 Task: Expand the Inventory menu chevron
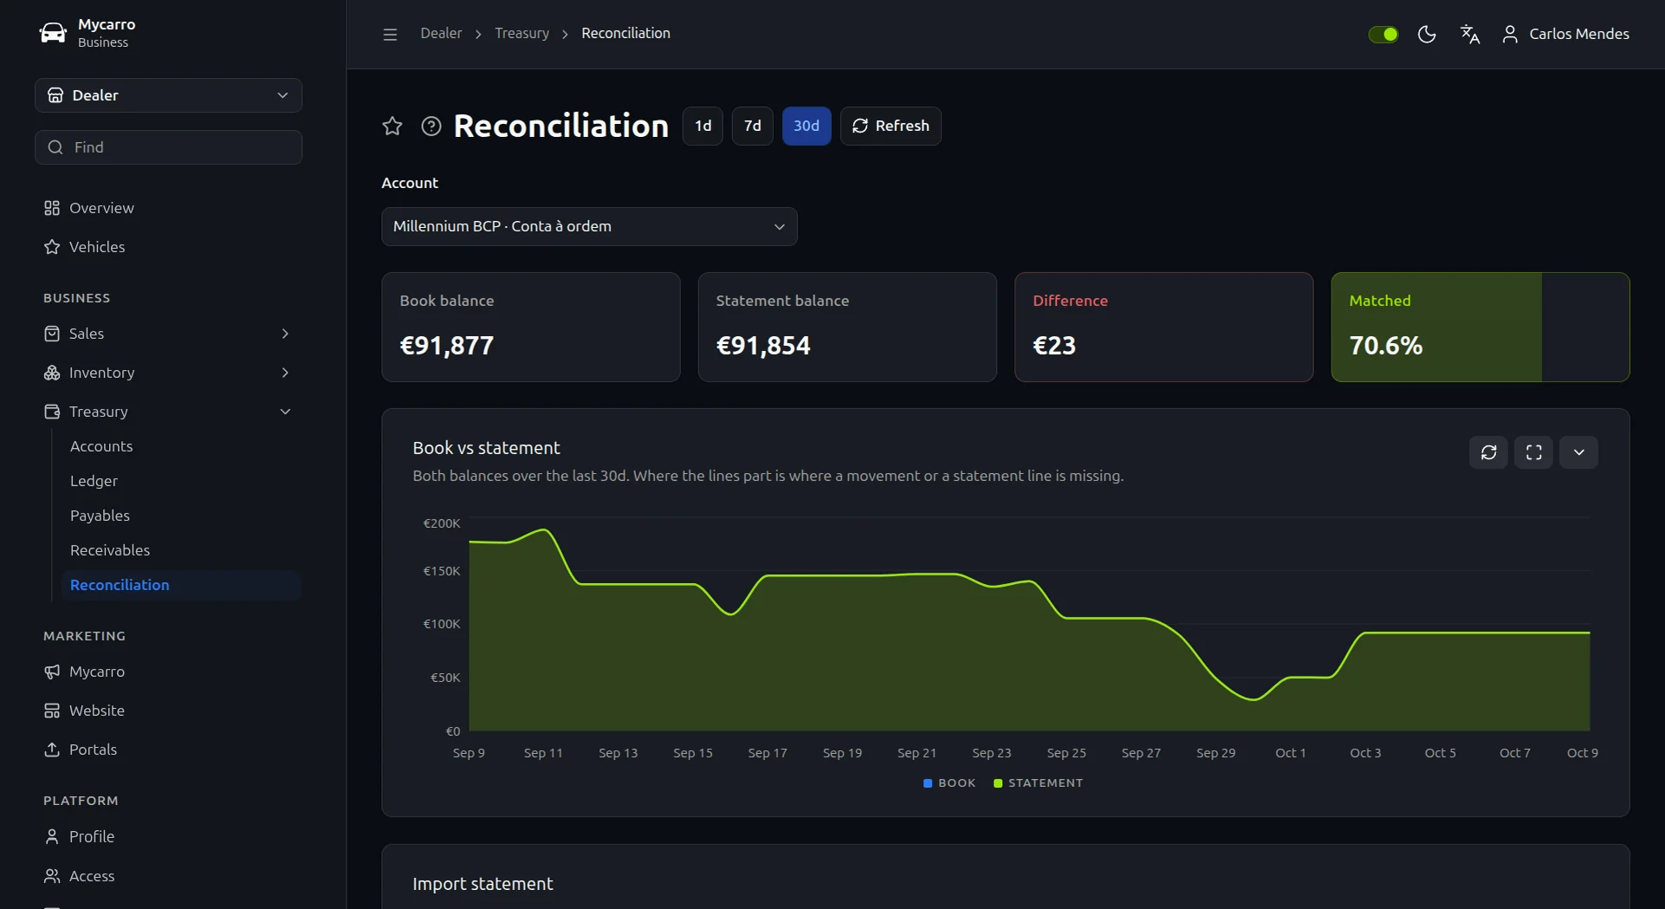285,373
